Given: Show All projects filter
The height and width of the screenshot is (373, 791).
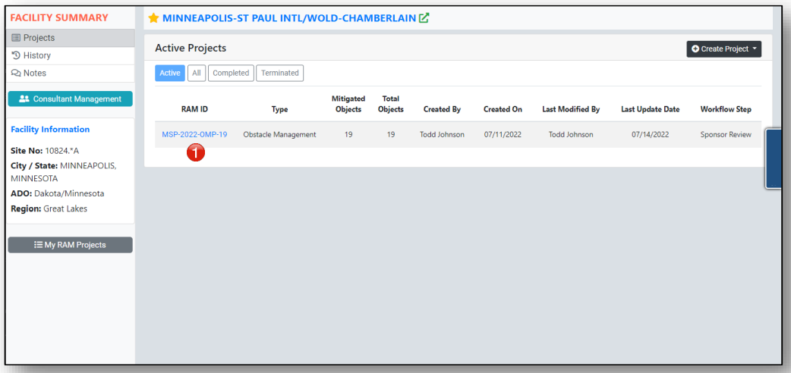Looking at the screenshot, I should point(197,73).
